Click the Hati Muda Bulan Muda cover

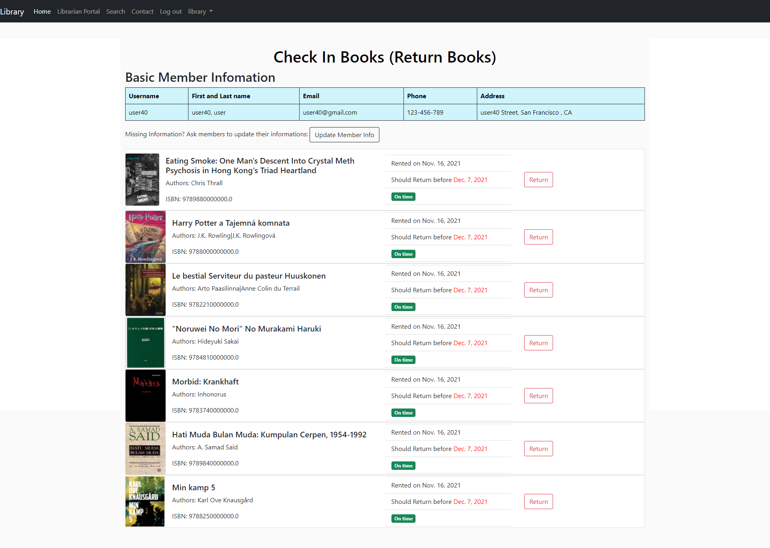pyautogui.click(x=145, y=449)
